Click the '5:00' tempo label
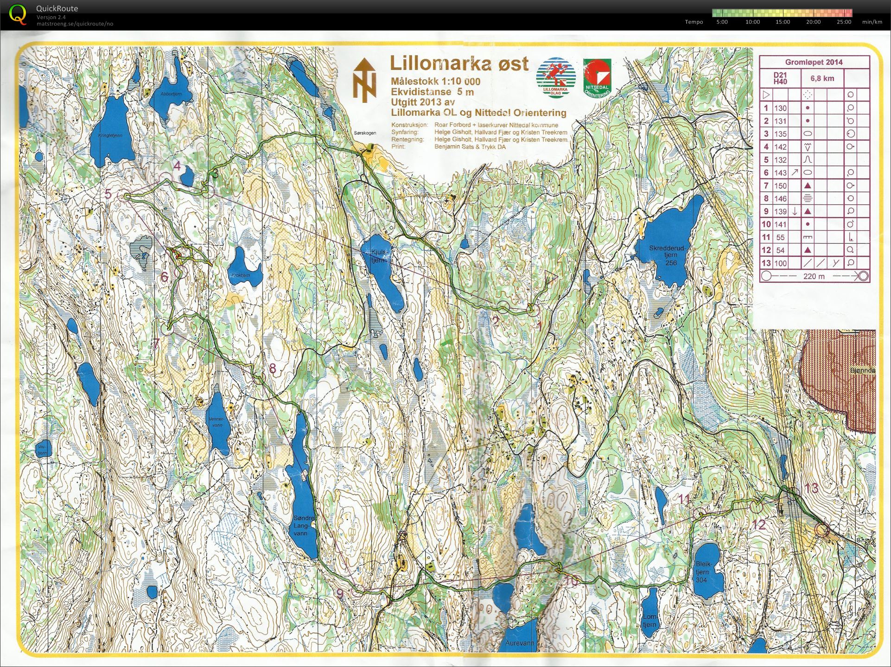Image resolution: width=891 pixels, height=667 pixels. point(722,22)
